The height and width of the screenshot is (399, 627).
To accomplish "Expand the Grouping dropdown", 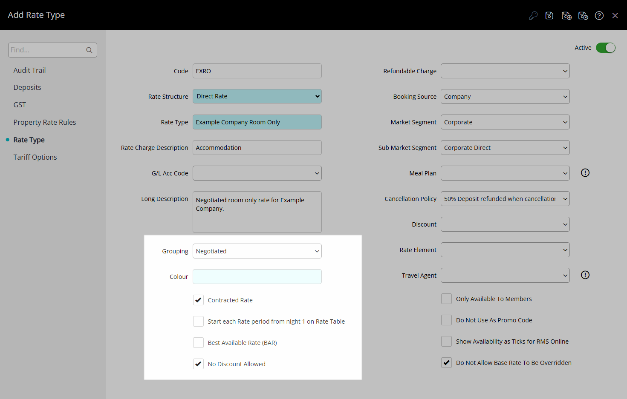I will (257, 251).
